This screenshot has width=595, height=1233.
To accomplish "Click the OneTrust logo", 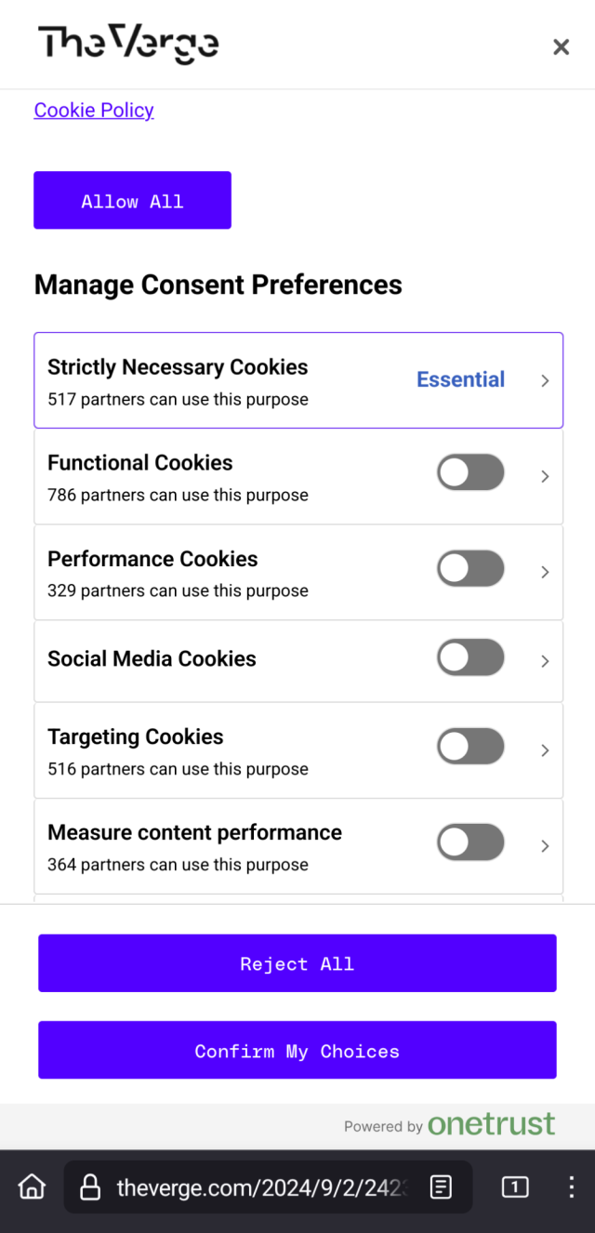I will (491, 1124).
